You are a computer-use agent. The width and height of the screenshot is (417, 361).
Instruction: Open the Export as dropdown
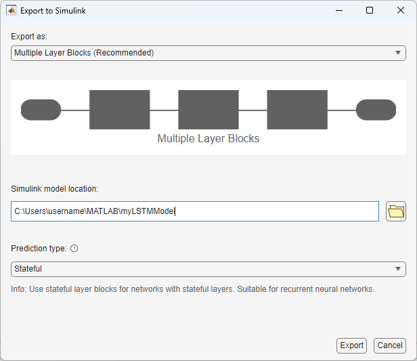208,53
